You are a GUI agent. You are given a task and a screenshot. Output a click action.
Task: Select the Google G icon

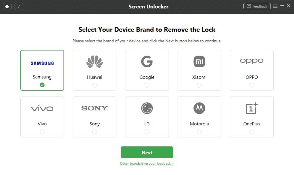(x=147, y=61)
